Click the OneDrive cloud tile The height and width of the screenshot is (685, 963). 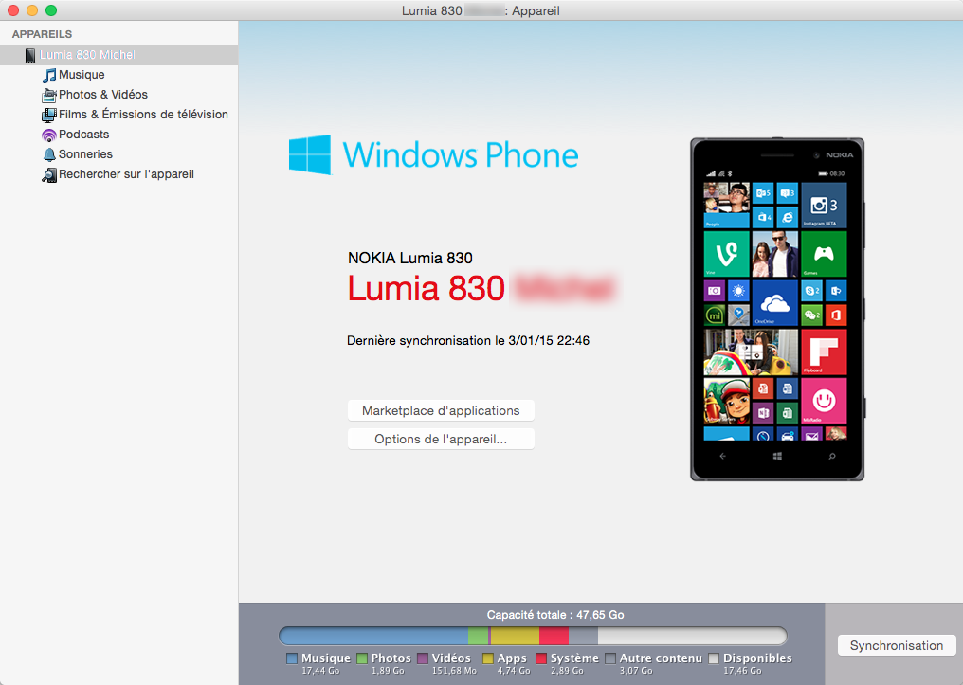(775, 302)
